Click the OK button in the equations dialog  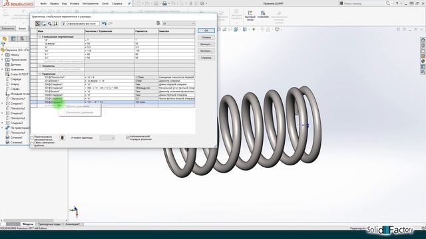click(206, 31)
